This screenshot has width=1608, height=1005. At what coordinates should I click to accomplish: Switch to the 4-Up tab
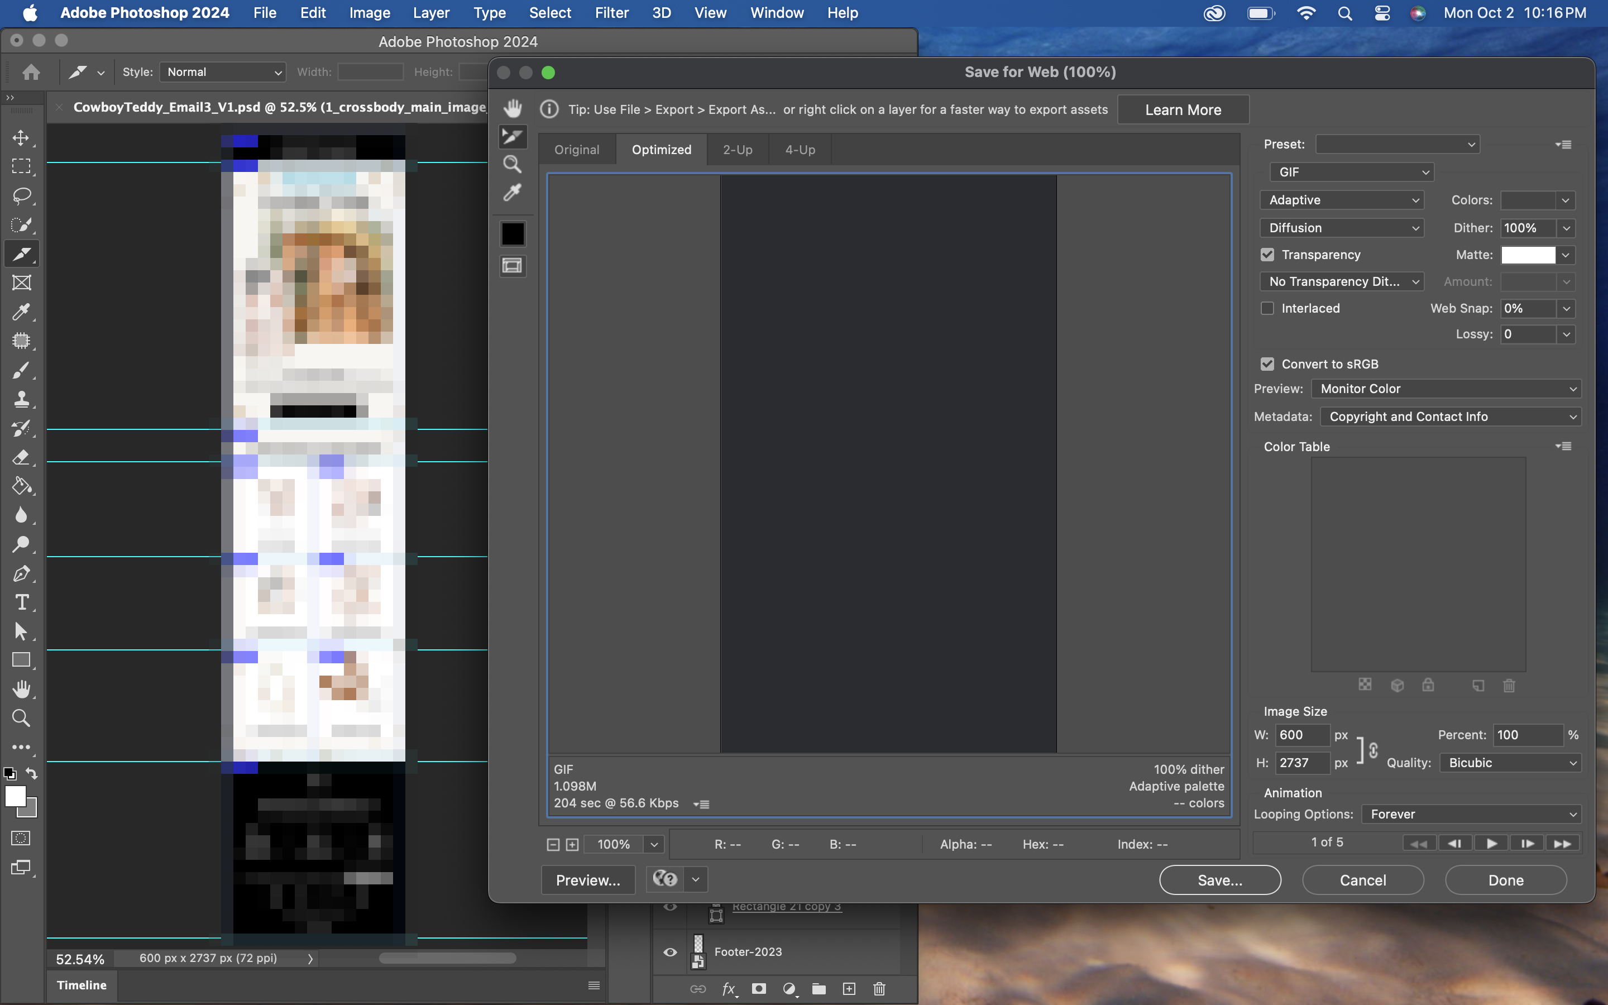click(x=800, y=150)
